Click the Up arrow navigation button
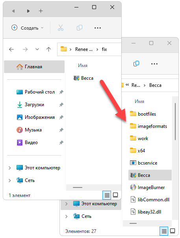This screenshot has width=180, height=238. (x=48, y=49)
